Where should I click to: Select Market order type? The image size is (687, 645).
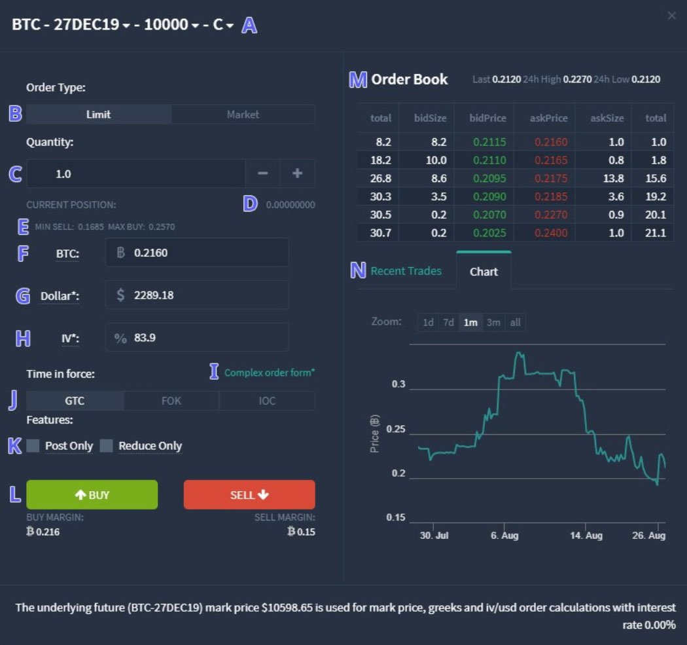(x=243, y=115)
